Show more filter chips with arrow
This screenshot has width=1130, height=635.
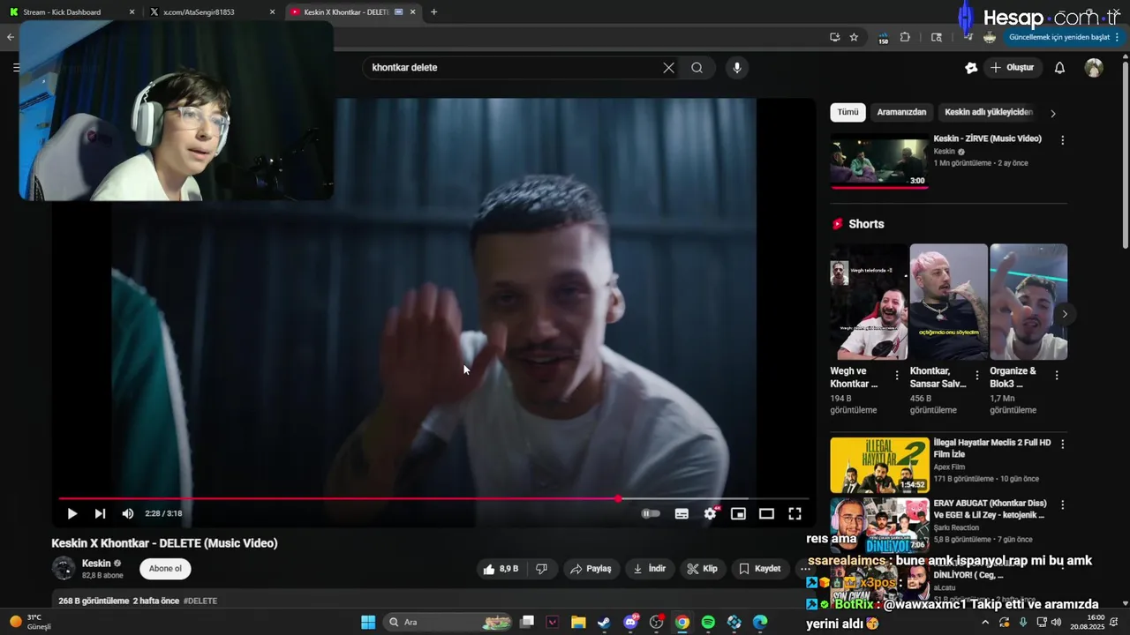[x=1052, y=113]
